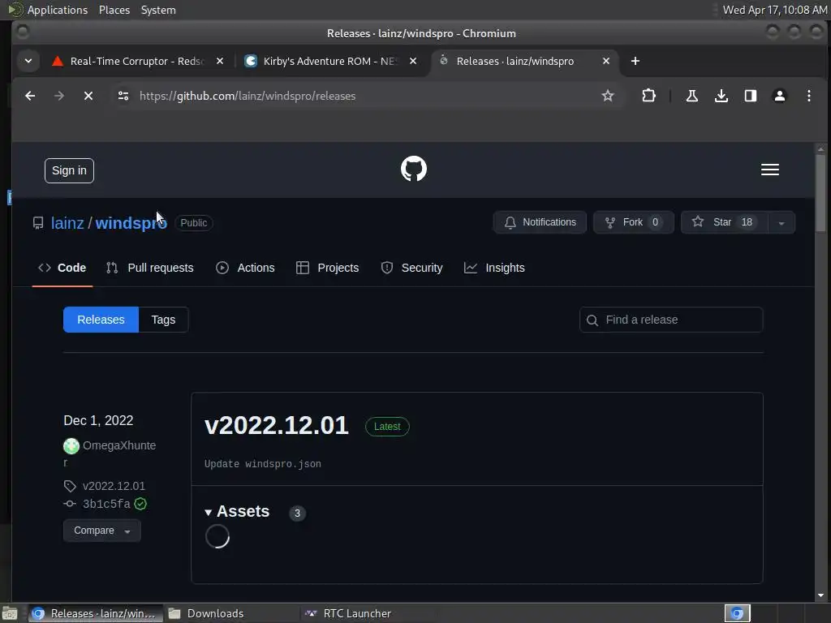Click the verified commit checkmark icon

tap(140, 504)
